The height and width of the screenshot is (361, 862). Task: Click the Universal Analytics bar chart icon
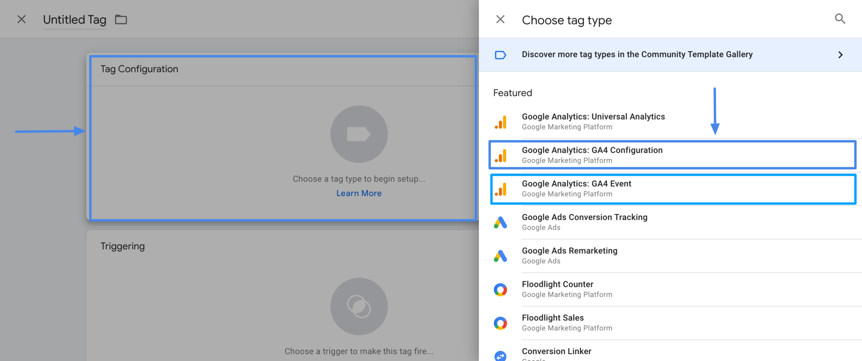(x=500, y=122)
